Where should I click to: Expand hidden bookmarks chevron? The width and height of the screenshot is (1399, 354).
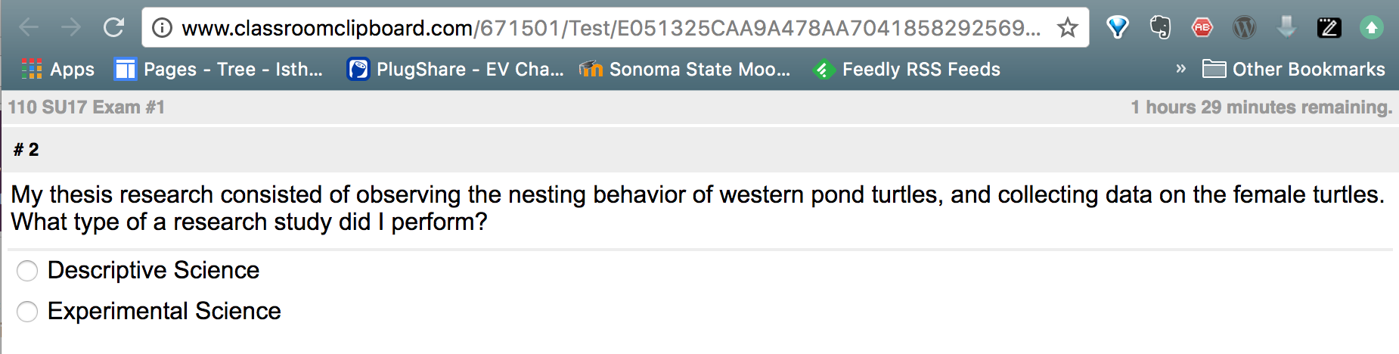pyautogui.click(x=1180, y=69)
